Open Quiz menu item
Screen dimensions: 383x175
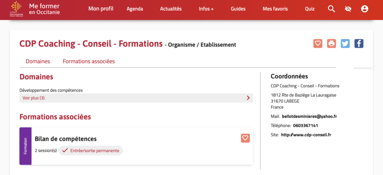[x=310, y=9]
